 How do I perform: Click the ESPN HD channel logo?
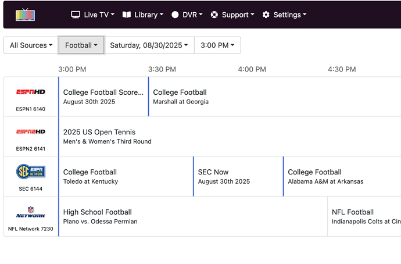[x=31, y=92]
